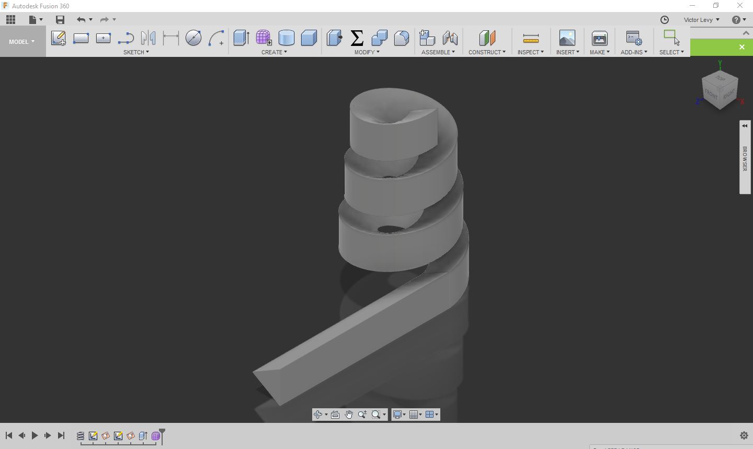Click the Offset Plane construct icon
Image resolution: width=753 pixels, height=449 pixels.
(487, 38)
